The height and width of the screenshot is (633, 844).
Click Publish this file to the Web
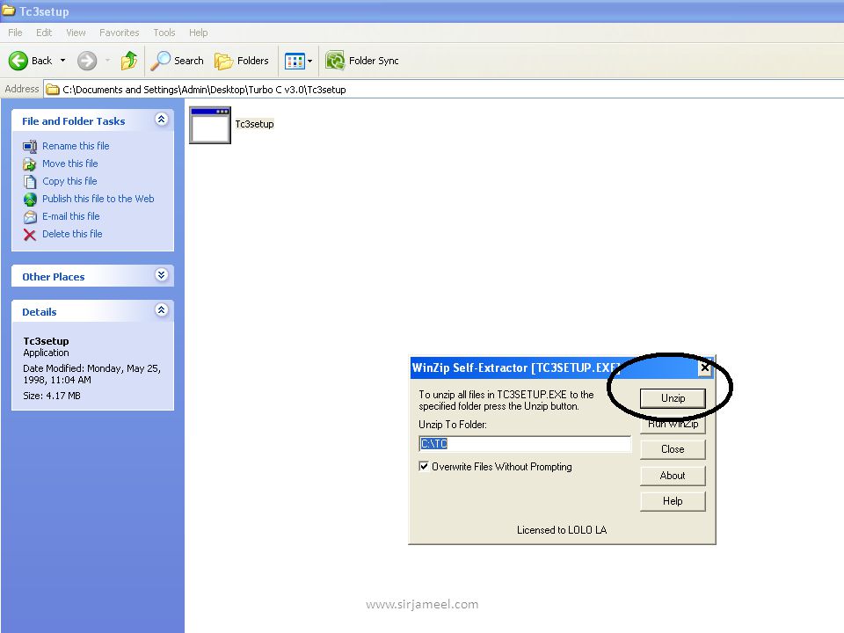(x=98, y=199)
